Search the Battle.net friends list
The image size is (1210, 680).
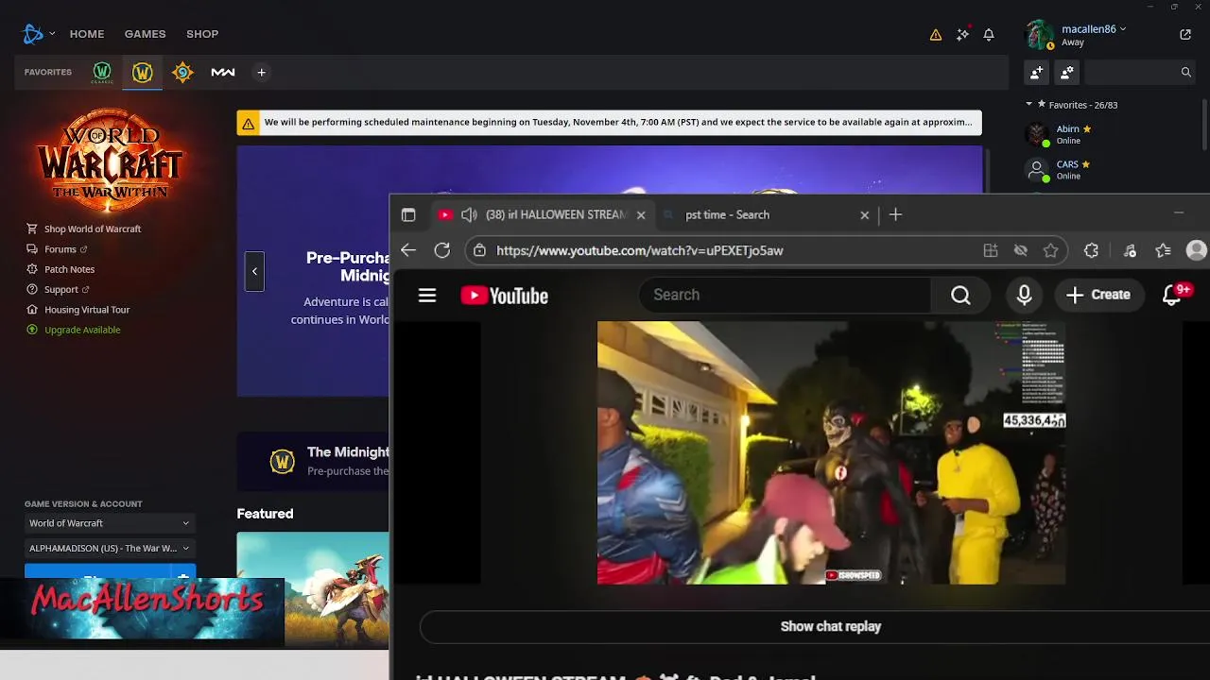click(1185, 72)
